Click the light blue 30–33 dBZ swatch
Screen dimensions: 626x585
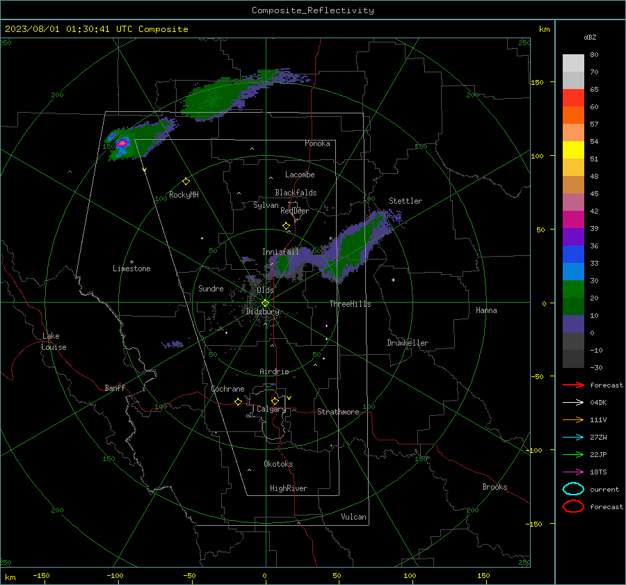tap(573, 271)
